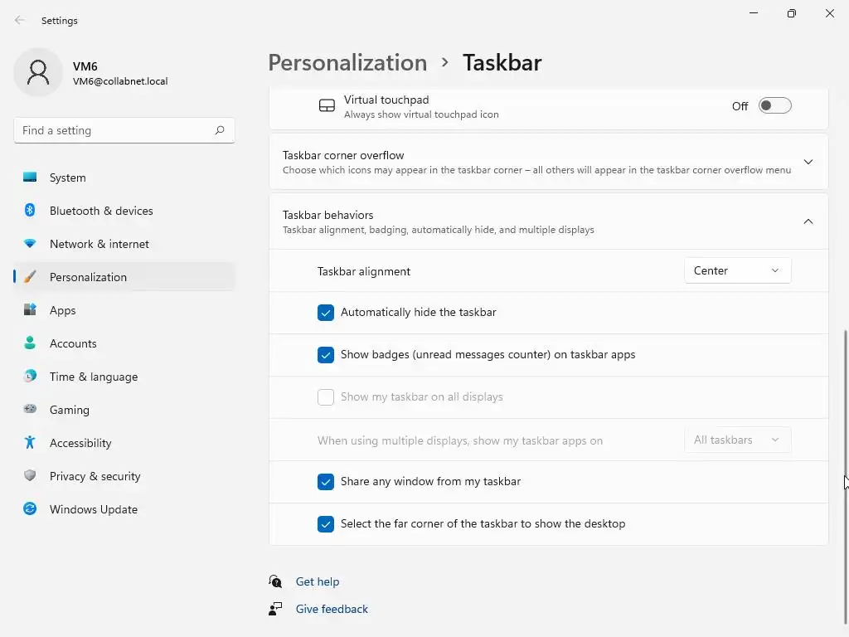
Task: Click the Apps icon in sidebar
Action: (x=30, y=310)
